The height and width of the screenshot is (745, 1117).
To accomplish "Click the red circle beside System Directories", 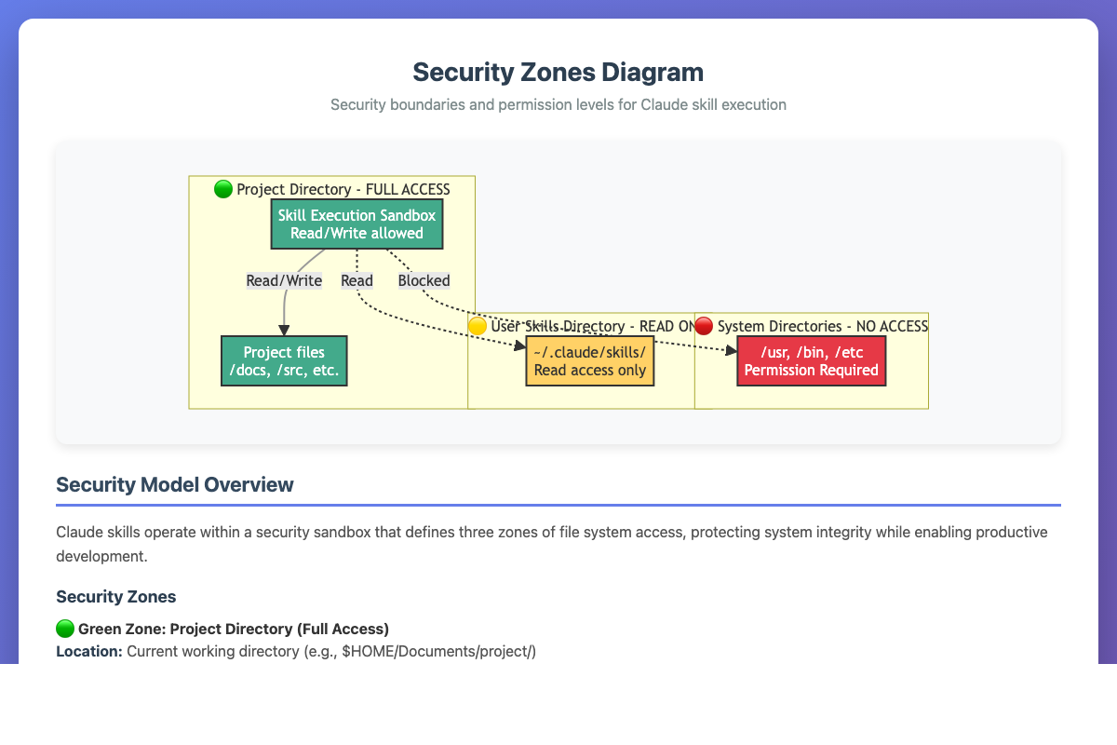I will (x=705, y=326).
